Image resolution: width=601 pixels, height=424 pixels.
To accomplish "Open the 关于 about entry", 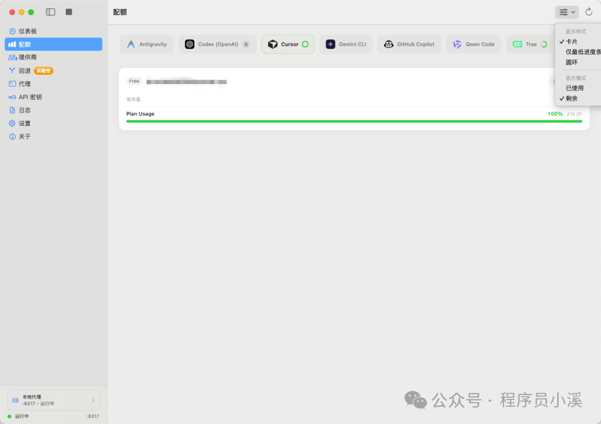I will [53, 137].
